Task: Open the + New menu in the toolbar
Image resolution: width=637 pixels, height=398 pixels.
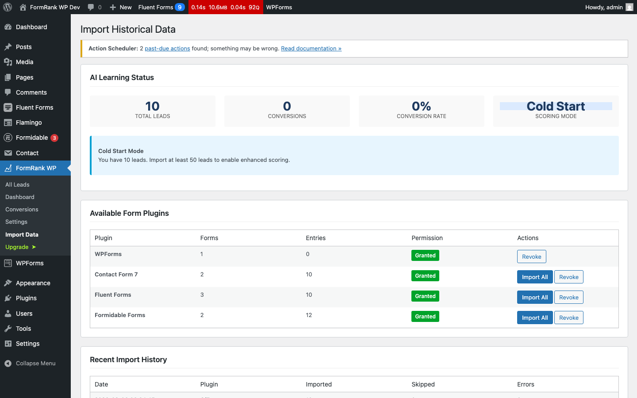Action: [x=120, y=7]
